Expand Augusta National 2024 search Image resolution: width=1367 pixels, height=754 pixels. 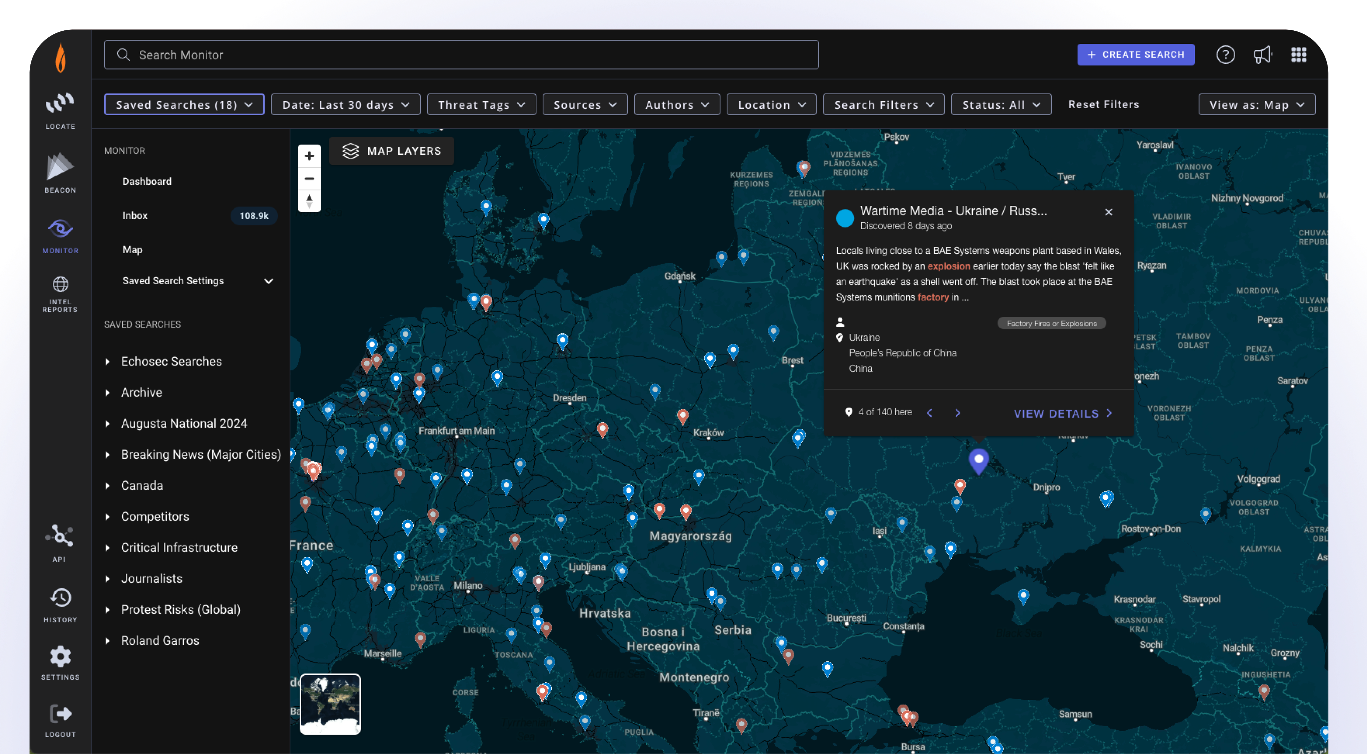point(107,424)
